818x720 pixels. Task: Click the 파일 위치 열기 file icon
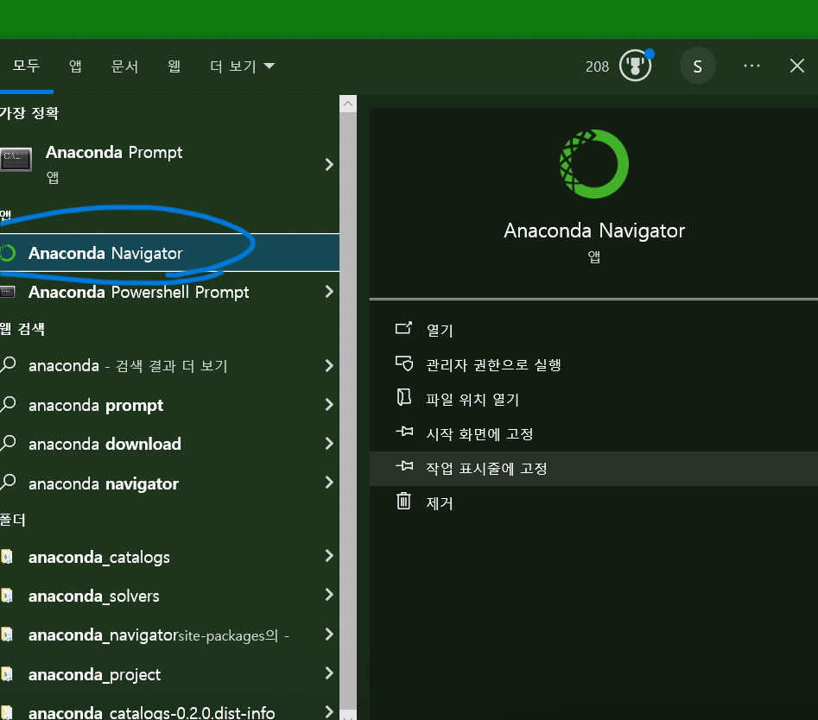point(403,397)
